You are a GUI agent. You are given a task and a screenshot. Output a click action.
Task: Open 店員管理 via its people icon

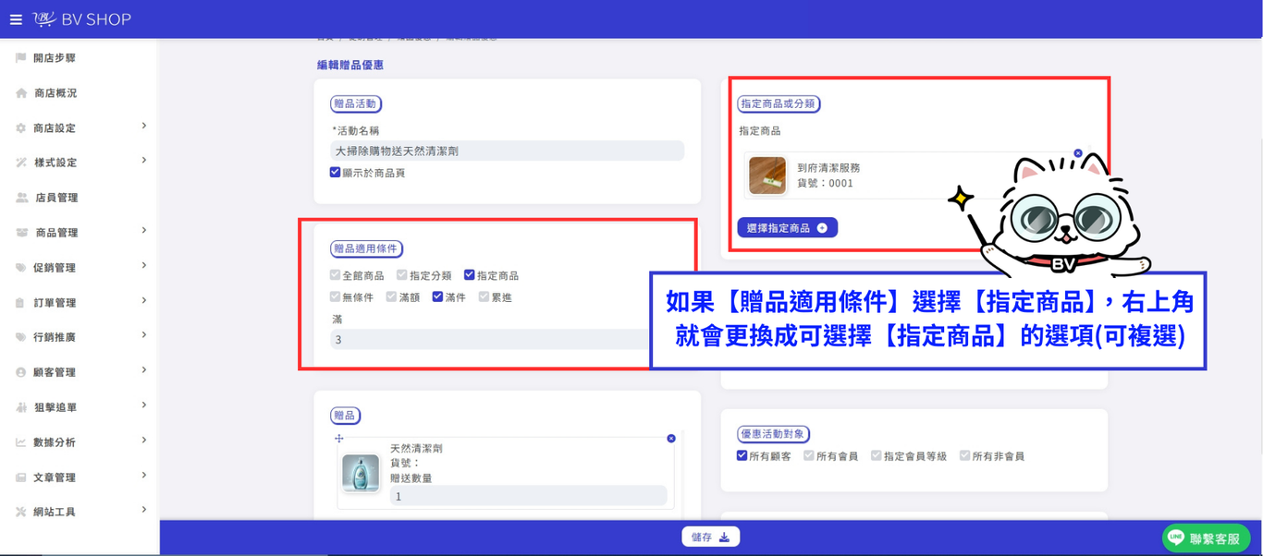coord(22,198)
